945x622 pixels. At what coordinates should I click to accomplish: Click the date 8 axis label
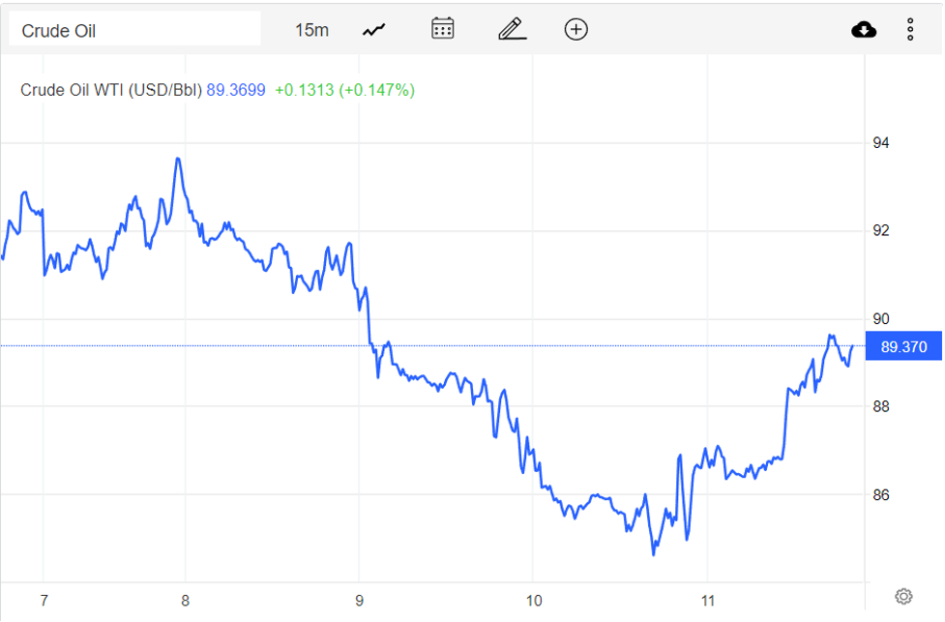click(185, 601)
